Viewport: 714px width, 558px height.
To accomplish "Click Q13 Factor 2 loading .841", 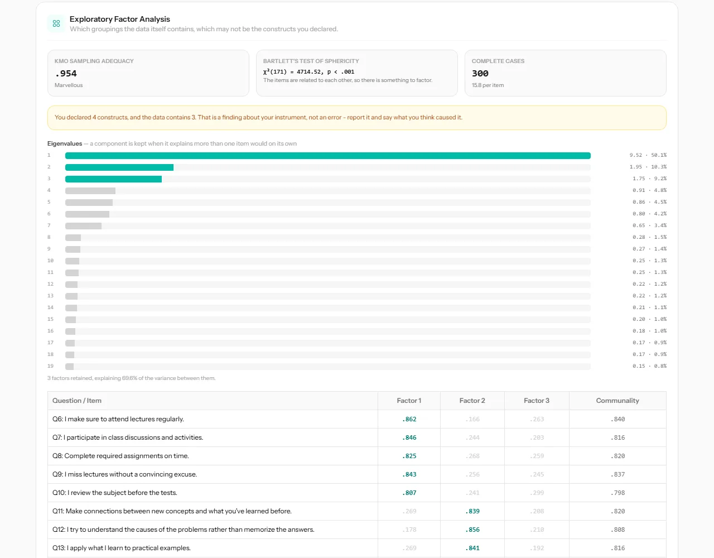I will click(x=472, y=548).
